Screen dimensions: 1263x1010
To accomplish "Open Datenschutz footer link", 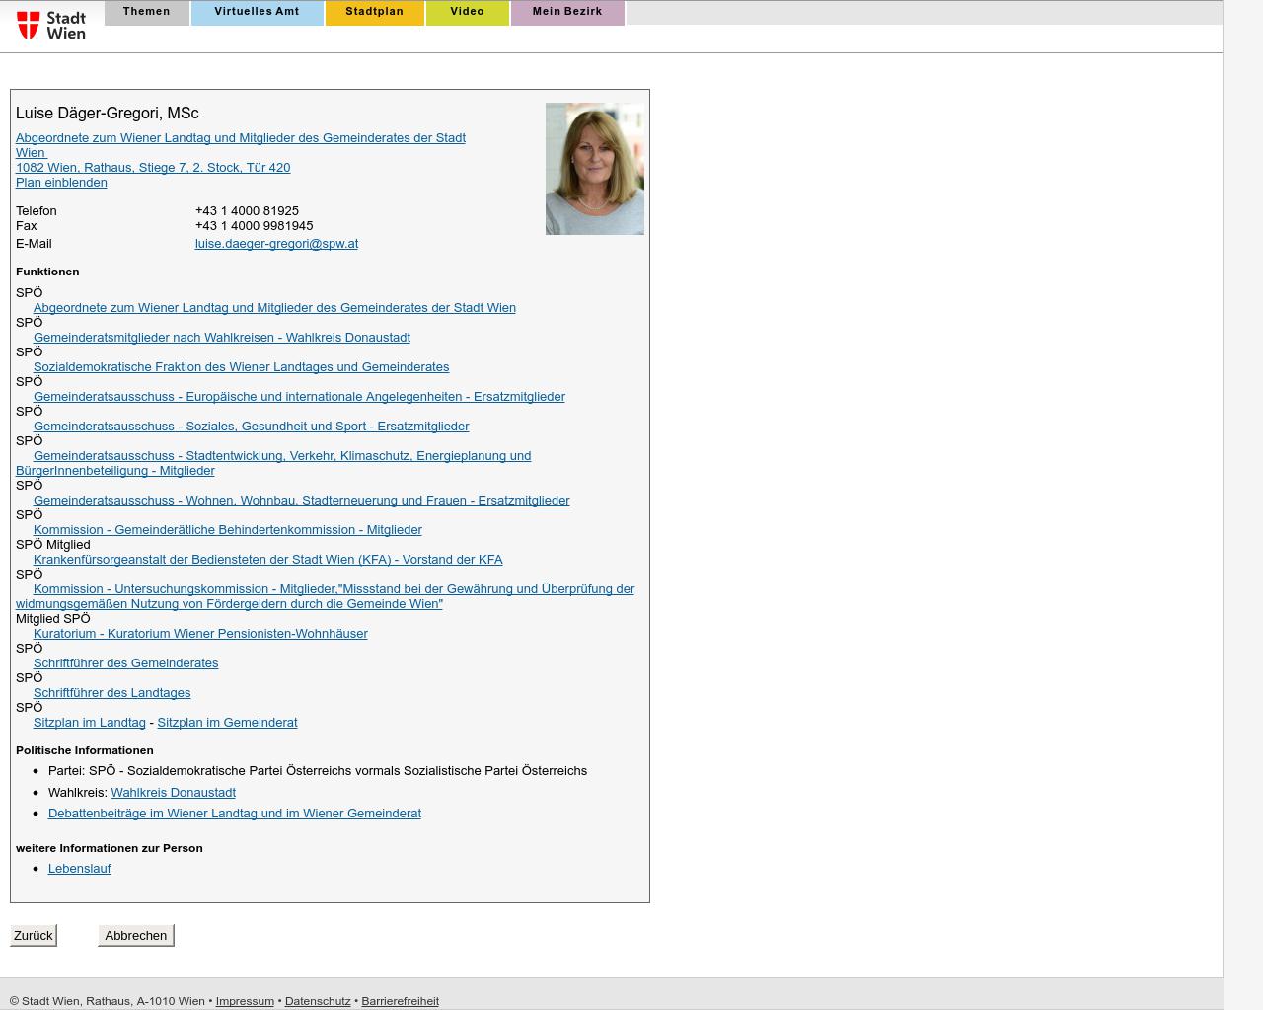I will [x=318, y=1001].
